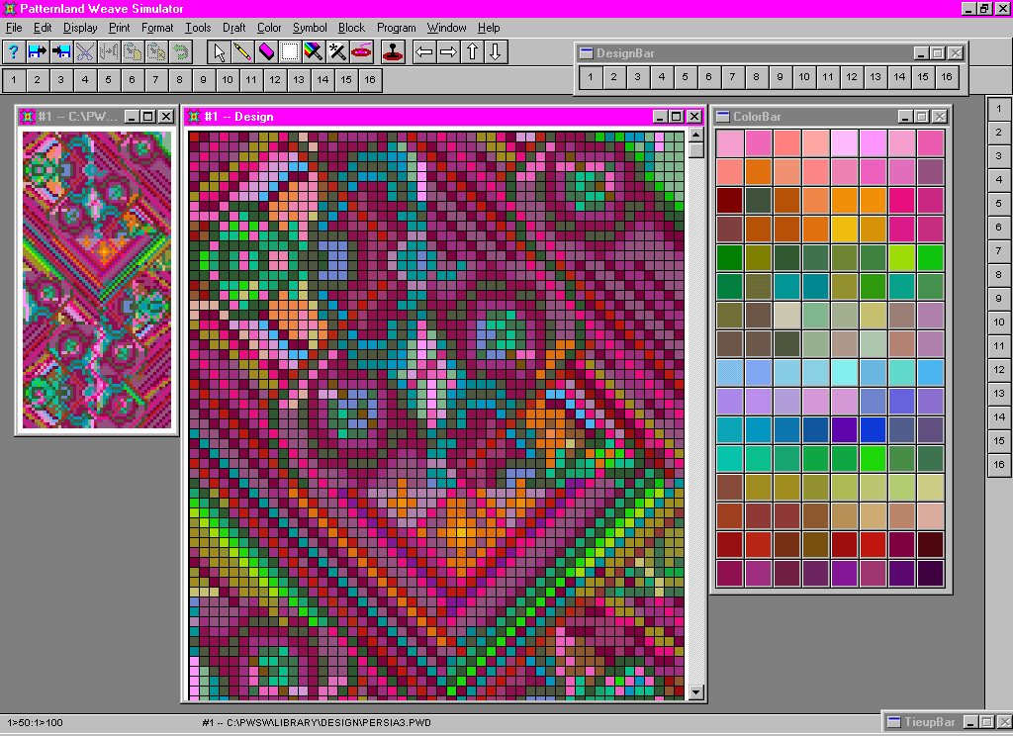Open the Program menu
1013x736 pixels.
coord(396,28)
